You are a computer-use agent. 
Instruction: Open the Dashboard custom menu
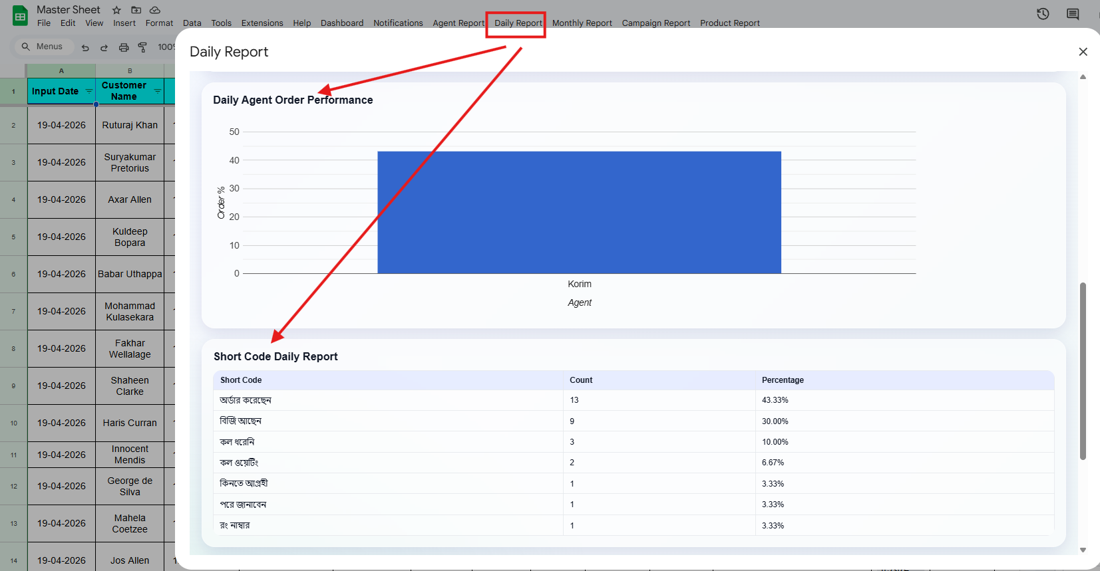pyautogui.click(x=342, y=23)
